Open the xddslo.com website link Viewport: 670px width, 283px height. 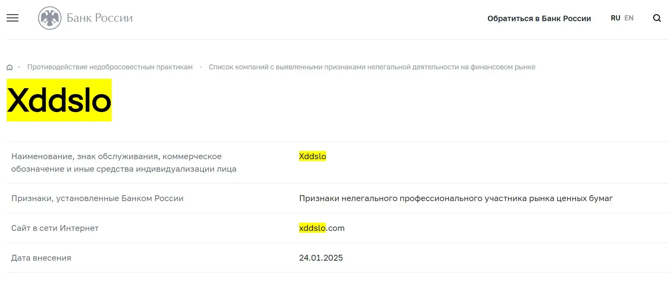[x=321, y=228]
